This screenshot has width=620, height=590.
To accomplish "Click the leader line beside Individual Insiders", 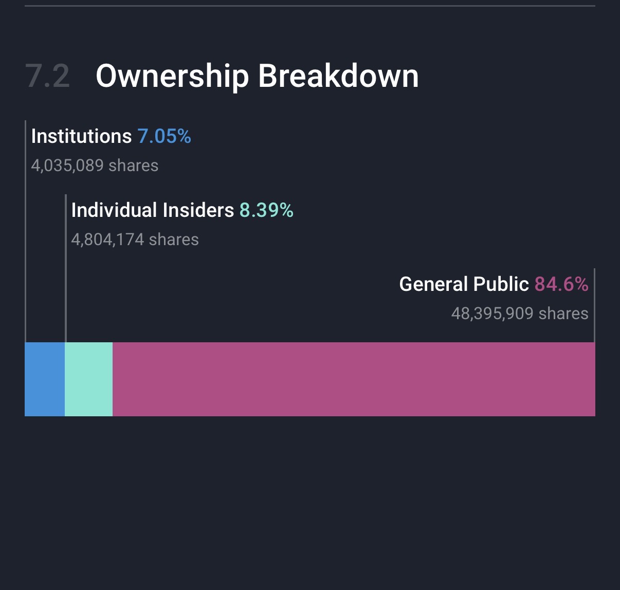I will tap(66, 267).
